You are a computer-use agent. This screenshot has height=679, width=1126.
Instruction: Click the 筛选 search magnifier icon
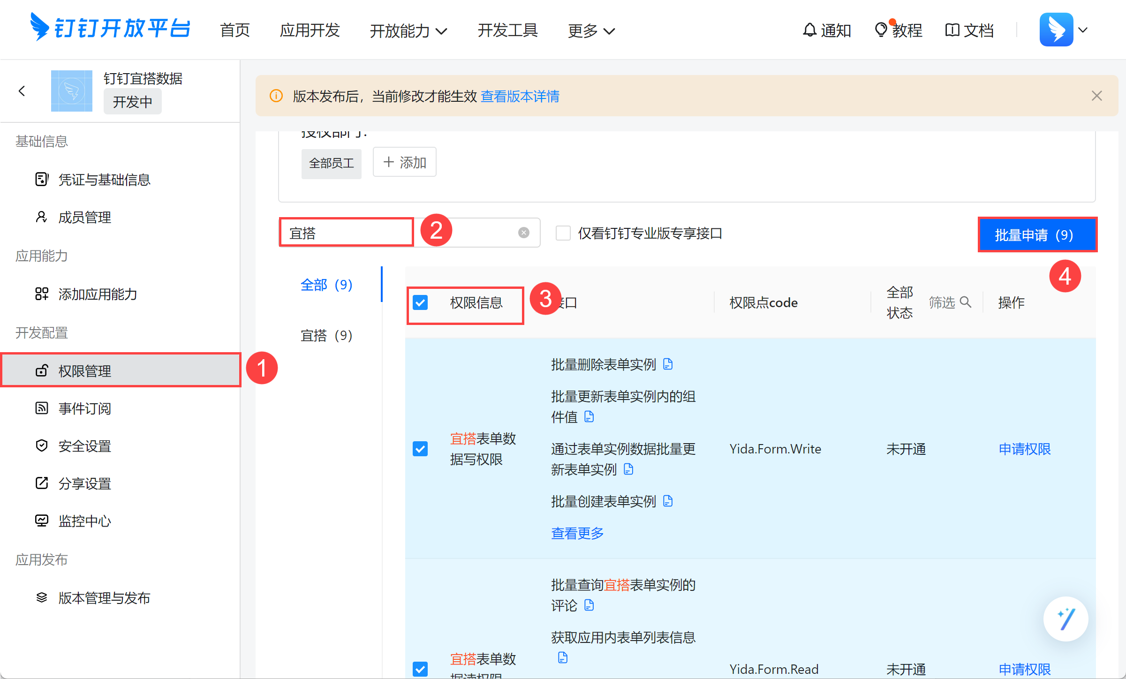point(966,302)
